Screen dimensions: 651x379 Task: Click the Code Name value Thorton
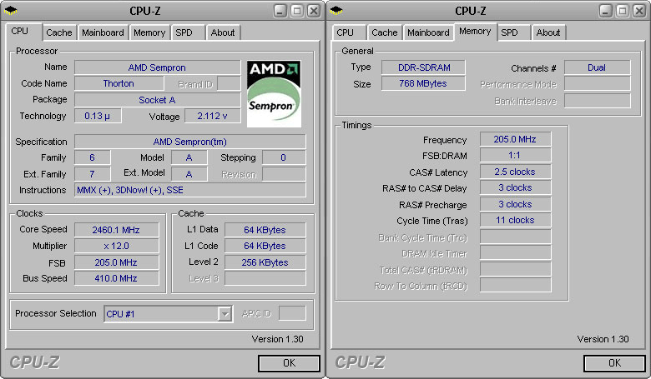coord(119,83)
